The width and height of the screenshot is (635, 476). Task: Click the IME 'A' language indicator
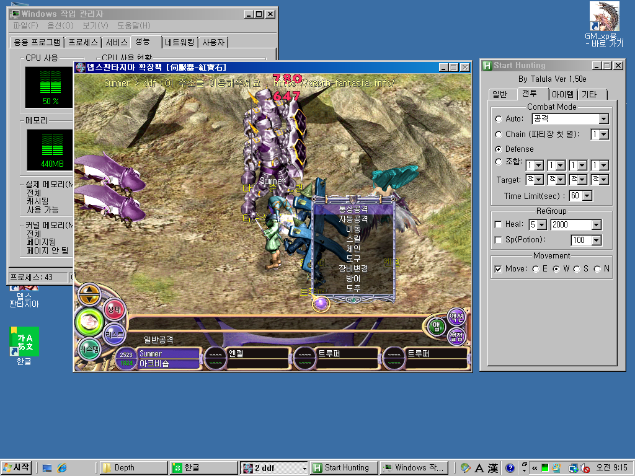(479, 469)
